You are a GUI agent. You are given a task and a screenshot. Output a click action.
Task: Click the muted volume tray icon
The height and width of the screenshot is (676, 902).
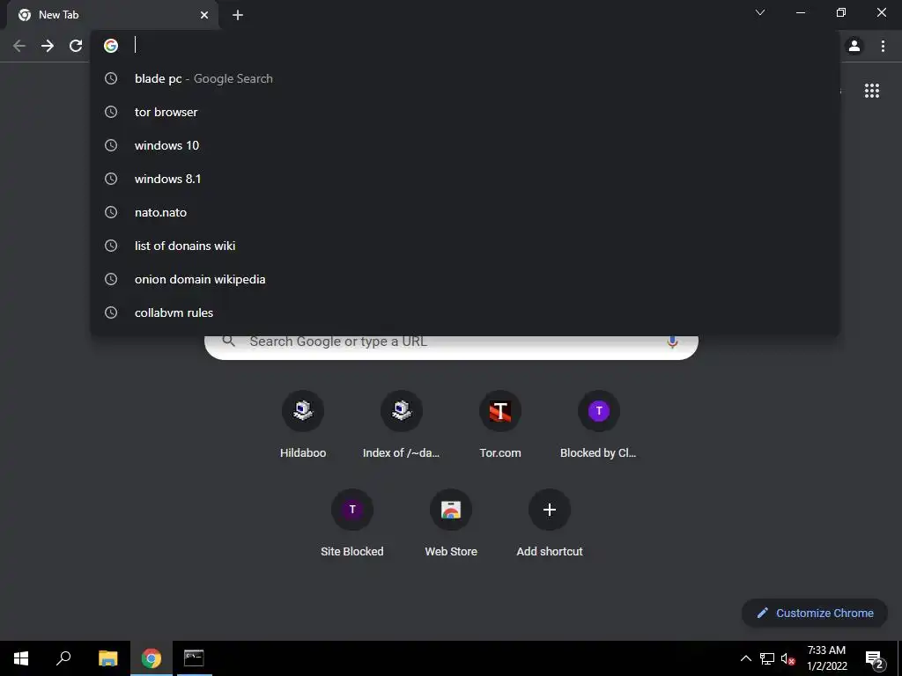click(787, 658)
